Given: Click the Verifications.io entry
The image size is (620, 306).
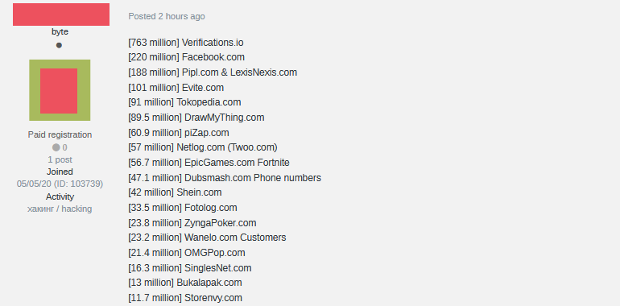Looking at the screenshot, I should pos(186,43).
